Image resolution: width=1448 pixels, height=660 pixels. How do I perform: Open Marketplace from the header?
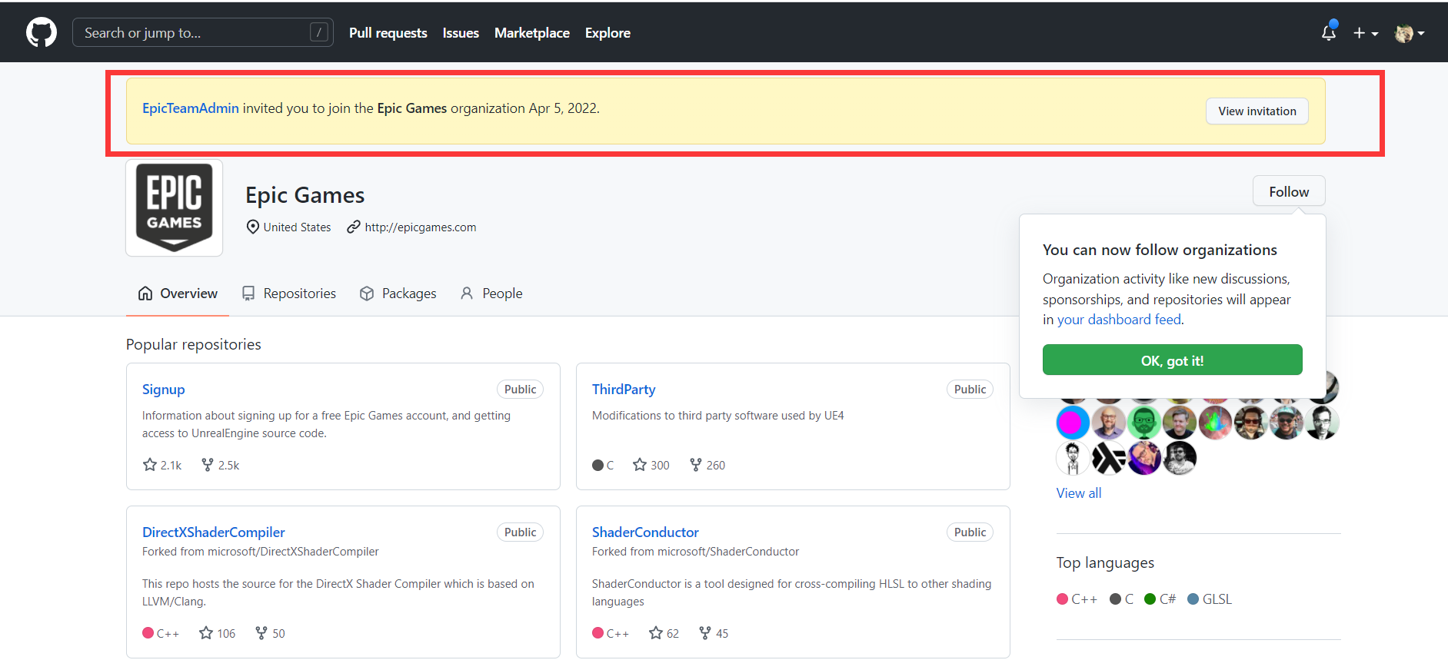(x=531, y=33)
